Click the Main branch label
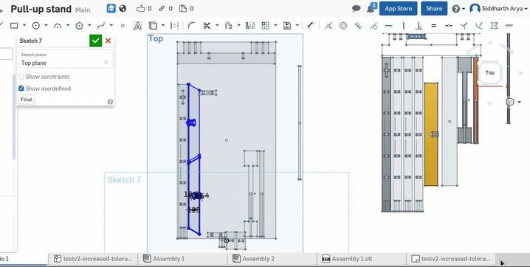This screenshot has height=267, width=530. click(83, 10)
